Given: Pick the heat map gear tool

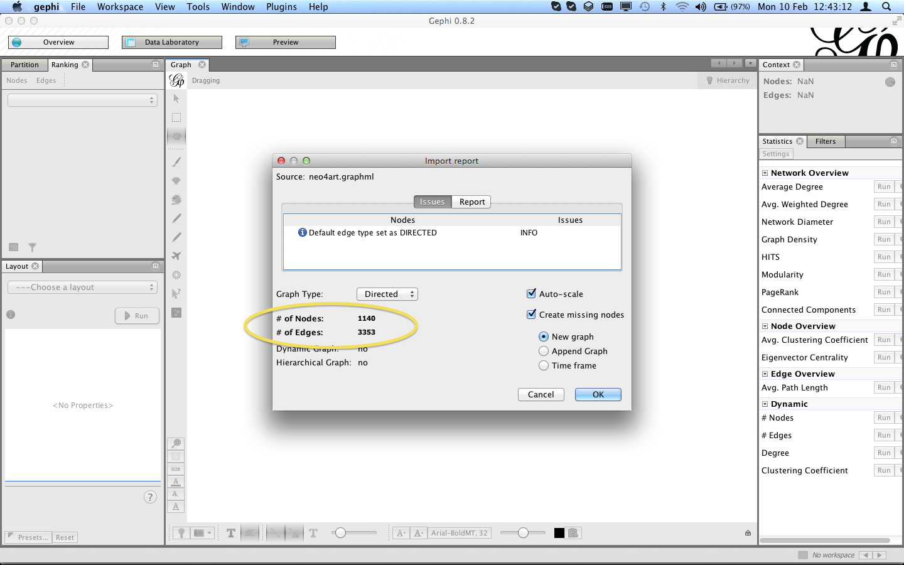Looking at the screenshot, I should [x=176, y=275].
